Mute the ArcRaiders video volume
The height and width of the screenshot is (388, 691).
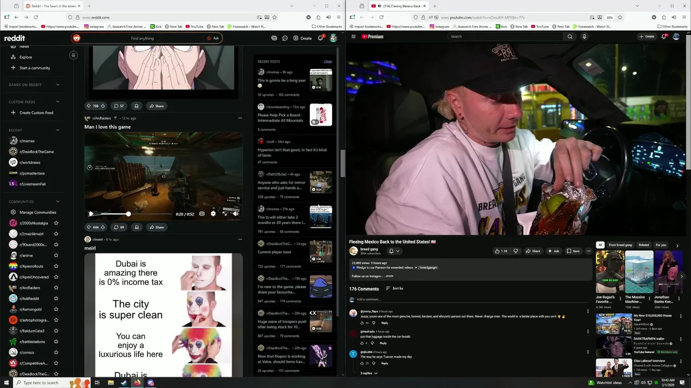coord(235,214)
